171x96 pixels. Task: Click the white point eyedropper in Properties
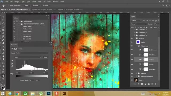(x=12, y=66)
